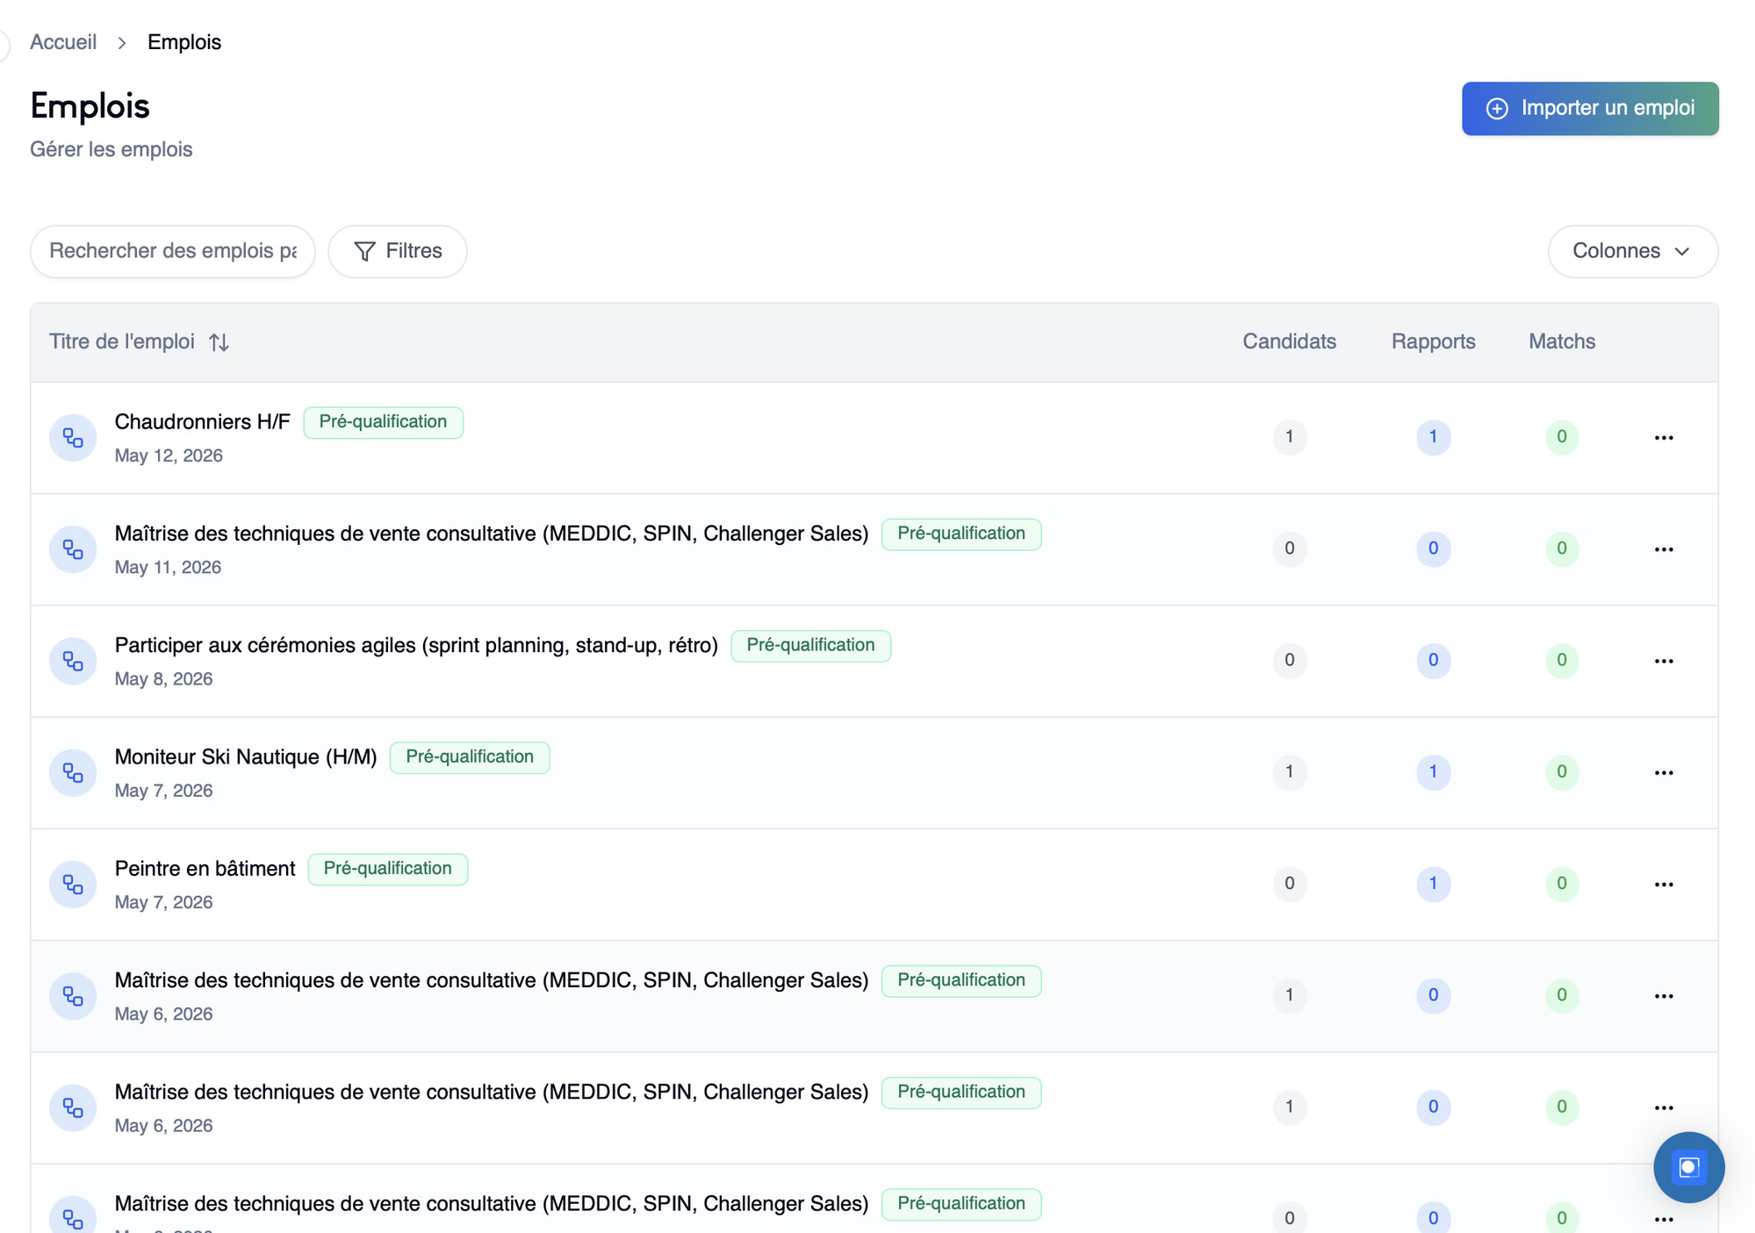The image size is (1755, 1233).
Task: Click the job icon for the May 11 Maîtrise des techniques row
Action: (x=73, y=549)
